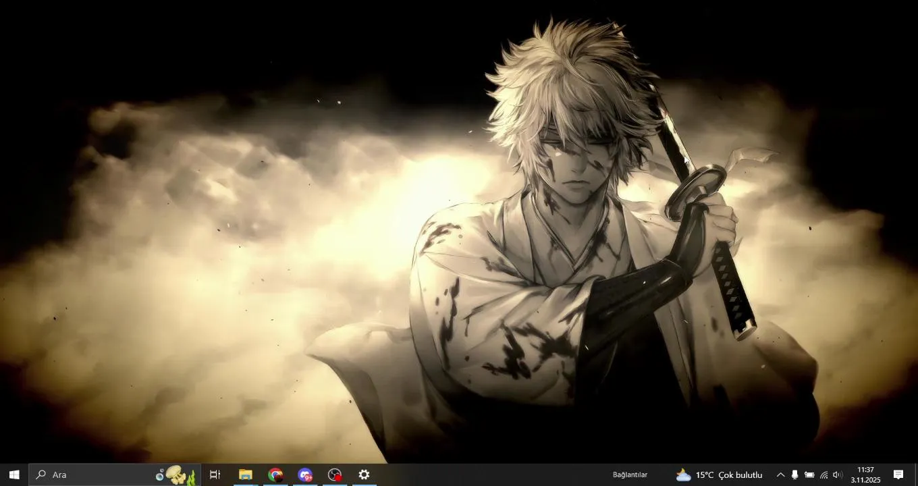918x486 pixels.
Task: Switch to OBS Studio on the taskbar
Action: pyautogui.click(x=335, y=475)
